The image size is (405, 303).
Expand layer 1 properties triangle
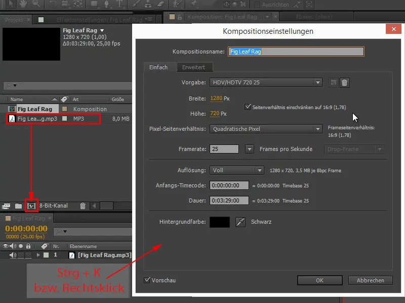click(x=38, y=255)
